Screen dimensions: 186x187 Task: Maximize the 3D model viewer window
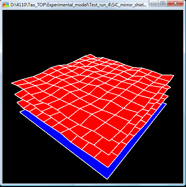pyautogui.click(x=163, y=3)
